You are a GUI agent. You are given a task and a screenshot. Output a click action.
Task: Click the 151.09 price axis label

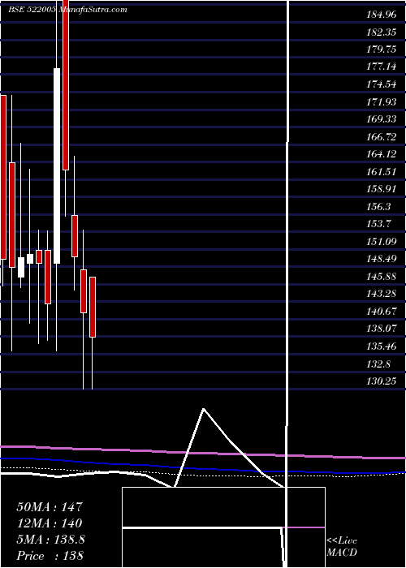click(x=382, y=241)
